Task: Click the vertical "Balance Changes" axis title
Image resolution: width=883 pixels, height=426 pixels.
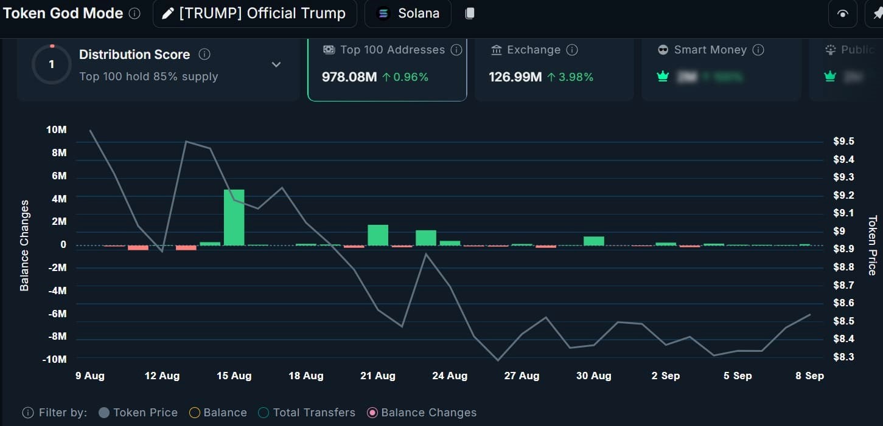Action: pyautogui.click(x=24, y=245)
